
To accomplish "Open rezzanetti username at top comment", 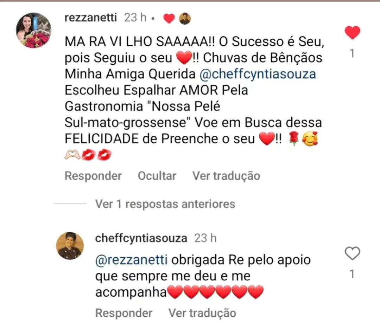I will pyautogui.click(x=91, y=18).
